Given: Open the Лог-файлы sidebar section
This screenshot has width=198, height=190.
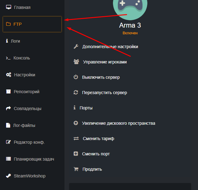Looking at the screenshot, I should click(24, 125).
